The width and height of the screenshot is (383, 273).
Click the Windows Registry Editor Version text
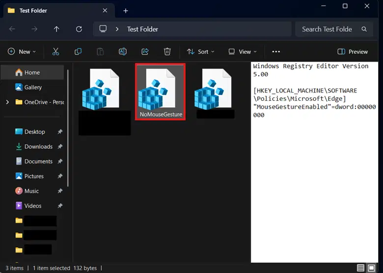click(x=311, y=70)
